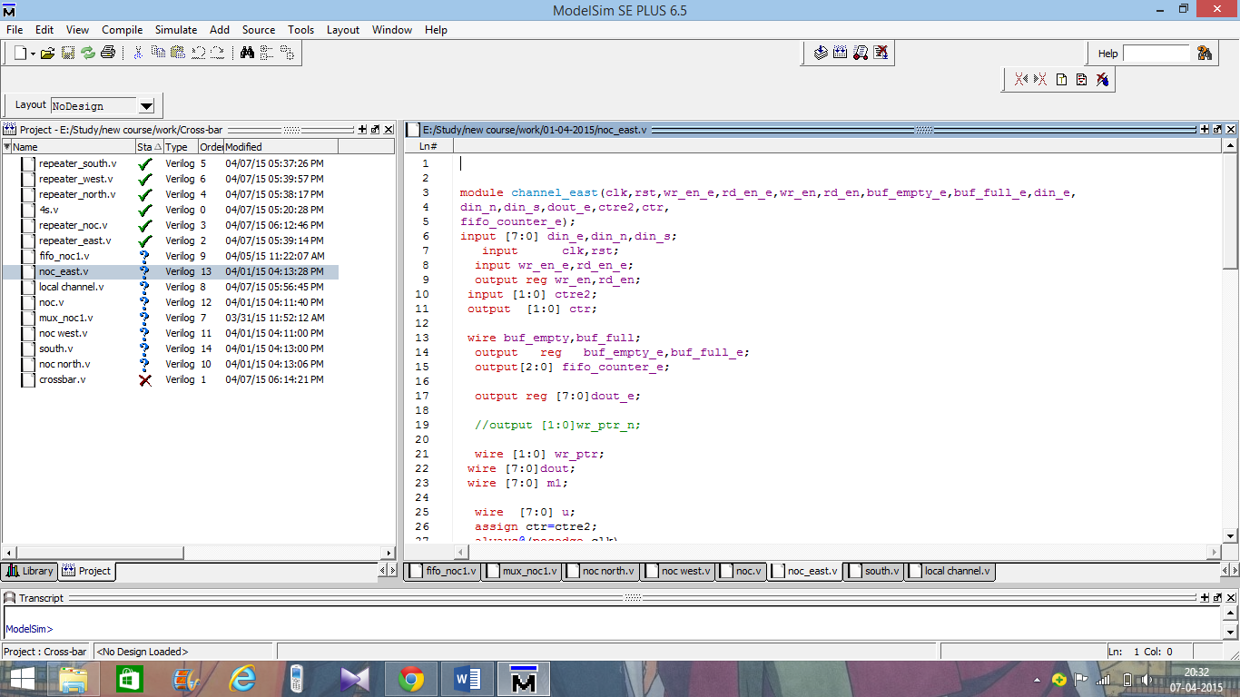Sort project files by the Type column header

[181, 146]
